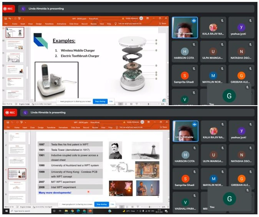Click Reading View icon below Tesla timeline slide
The height and width of the screenshot is (217, 259).
[133, 207]
